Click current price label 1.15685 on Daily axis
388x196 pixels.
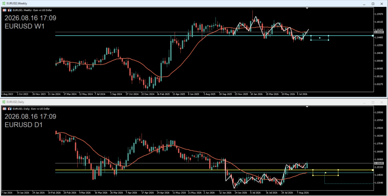coord(379,163)
